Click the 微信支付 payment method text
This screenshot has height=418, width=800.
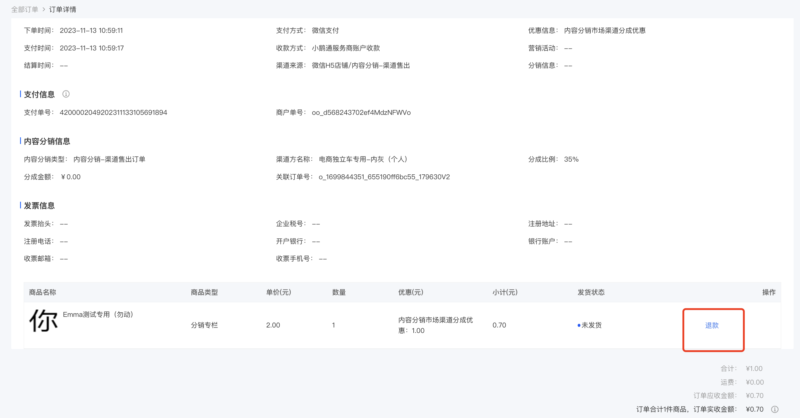(325, 30)
